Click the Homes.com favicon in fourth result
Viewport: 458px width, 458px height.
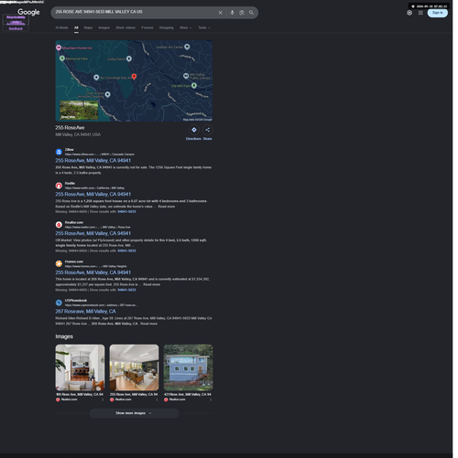(x=59, y=263)
